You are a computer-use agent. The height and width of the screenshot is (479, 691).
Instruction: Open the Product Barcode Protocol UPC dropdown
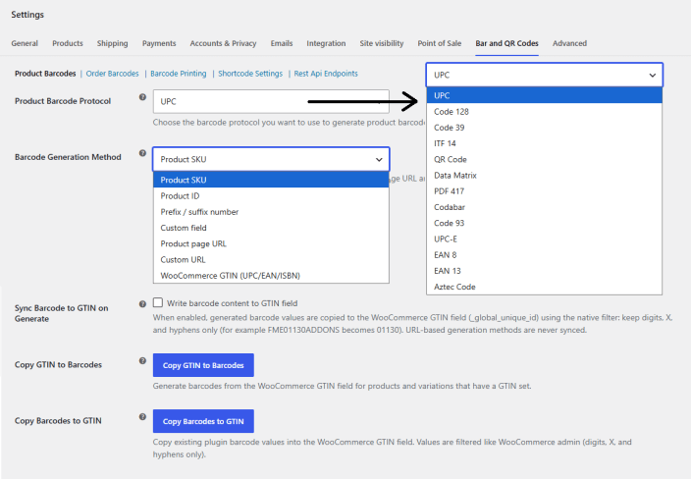click(271, 101)
